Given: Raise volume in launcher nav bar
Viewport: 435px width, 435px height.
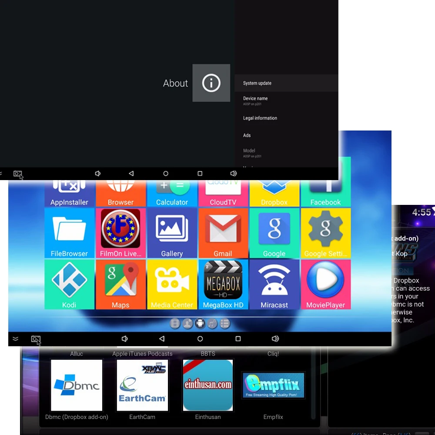Looking at the screenshot, I should click(x=275, y=339).
